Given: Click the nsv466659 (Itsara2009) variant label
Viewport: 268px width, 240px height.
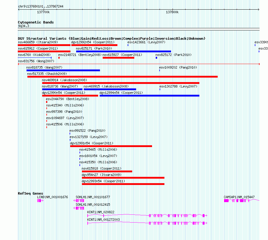Looking at the screenshot, I should click(38, 42).
